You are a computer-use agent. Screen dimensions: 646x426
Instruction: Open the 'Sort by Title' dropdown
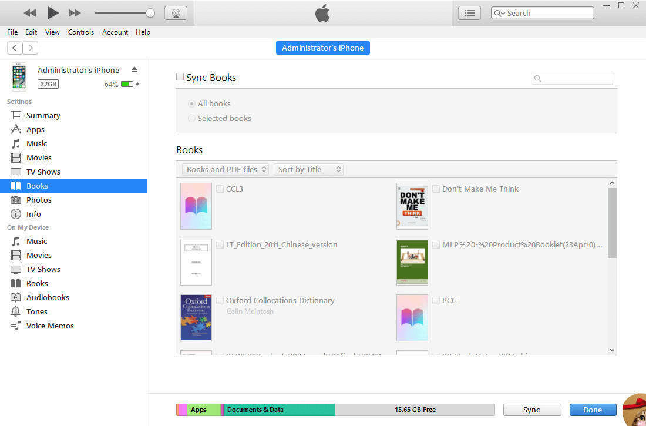pyautogui.click(x=308, y=170)
